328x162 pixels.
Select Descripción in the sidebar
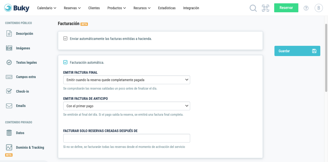coord(25,34)
